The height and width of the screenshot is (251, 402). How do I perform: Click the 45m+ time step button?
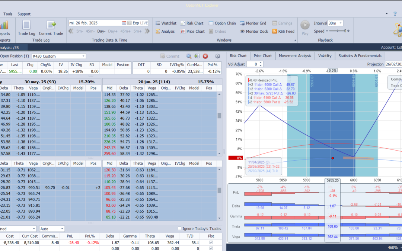tap(125, 31)
